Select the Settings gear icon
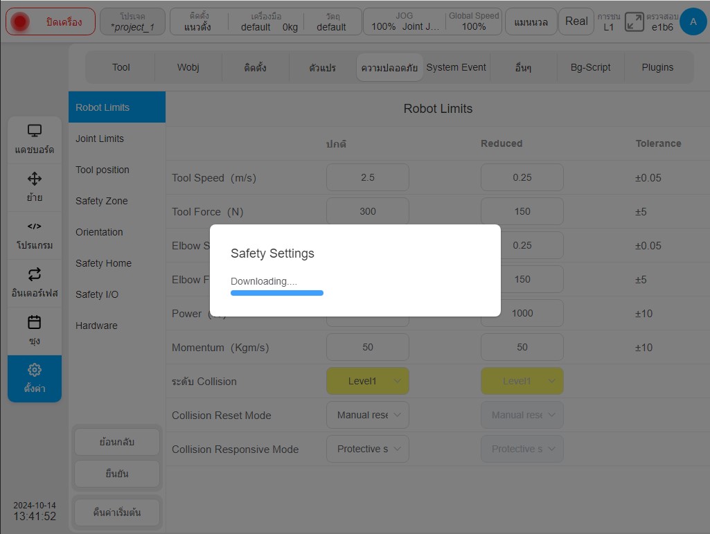This screenshot has height=534, width=710. tap(35, 370)
